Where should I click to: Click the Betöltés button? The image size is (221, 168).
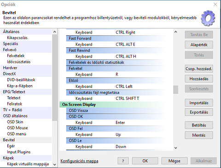(199, 125)
